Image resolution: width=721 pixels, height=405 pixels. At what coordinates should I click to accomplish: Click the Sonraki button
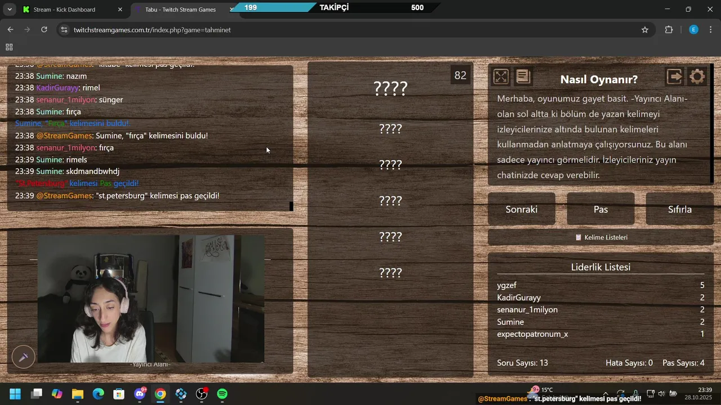pyautogui.click(x=522, y=209)
